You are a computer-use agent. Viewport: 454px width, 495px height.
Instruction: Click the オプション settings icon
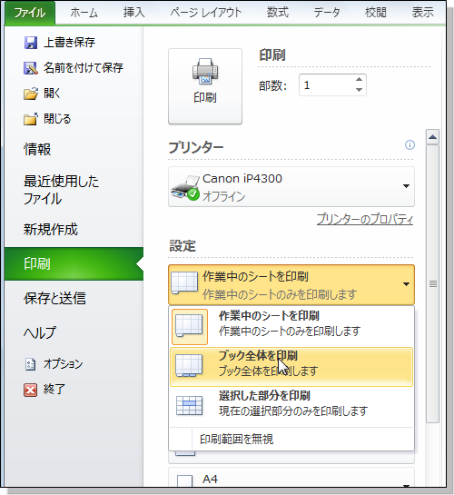coord(31,364)
